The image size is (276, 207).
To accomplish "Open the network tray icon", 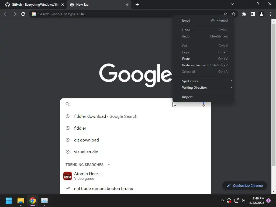I will [x=236, y=201].
